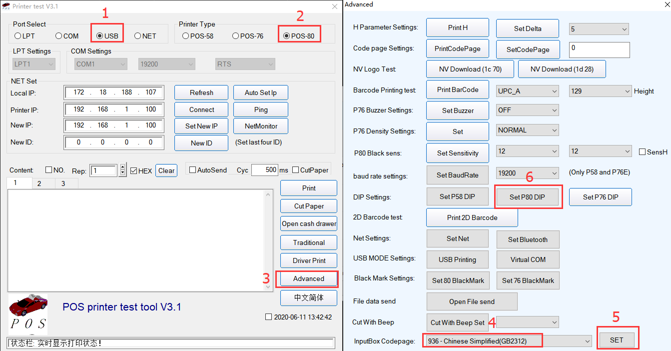This screenshot has height=351, width=671.
Task: Click inside the content text area
Action: coord(136,240)
